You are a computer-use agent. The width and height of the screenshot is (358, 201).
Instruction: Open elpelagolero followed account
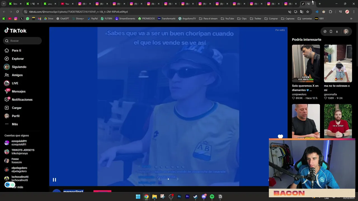click(16, 169)
